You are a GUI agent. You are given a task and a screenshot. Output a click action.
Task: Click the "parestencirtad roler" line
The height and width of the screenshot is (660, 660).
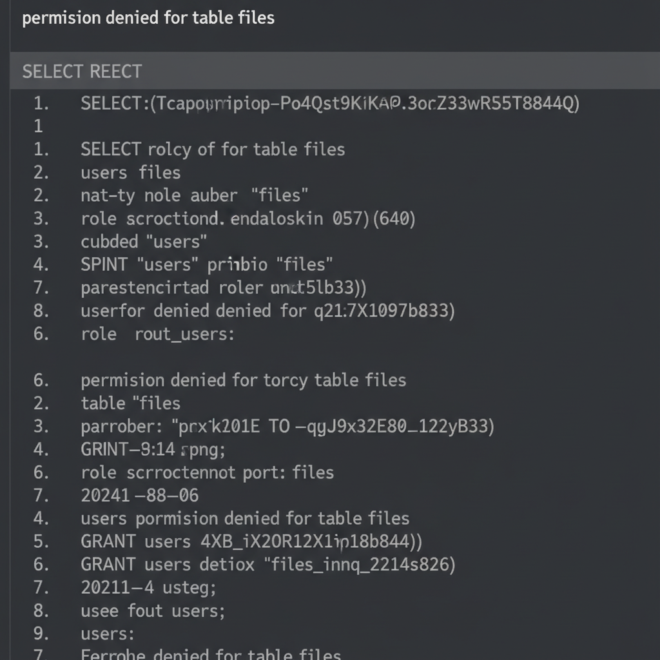(224, 287)
